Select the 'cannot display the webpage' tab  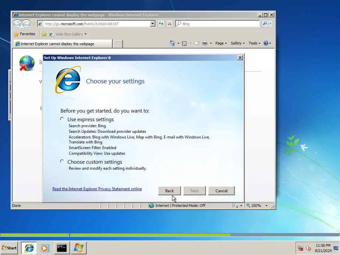point(63,44)
